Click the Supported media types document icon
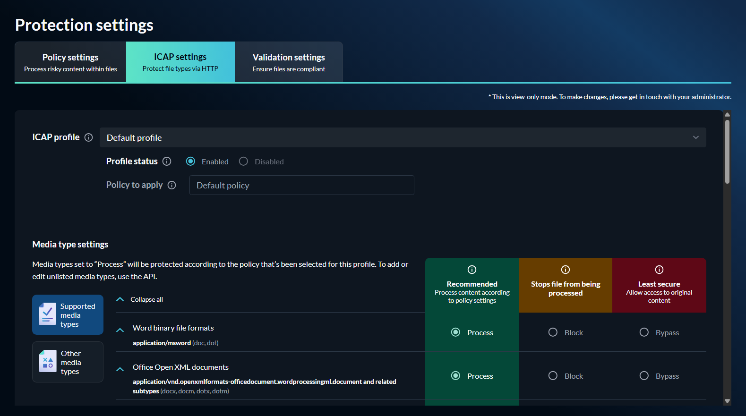Screen dimensions: 746x416 click(x=47, y=314)
